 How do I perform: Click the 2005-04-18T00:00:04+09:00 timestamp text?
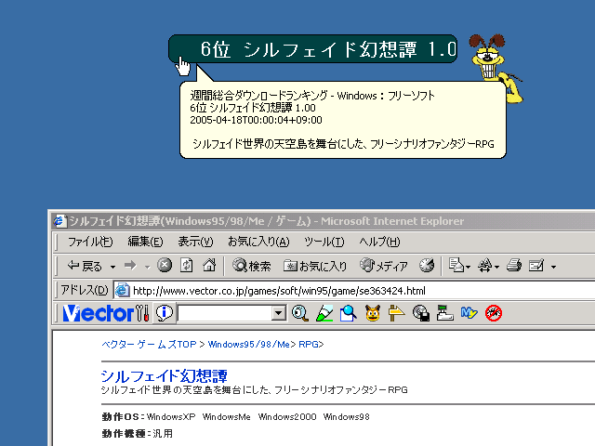pyautogui.click(x=256, y=120)
